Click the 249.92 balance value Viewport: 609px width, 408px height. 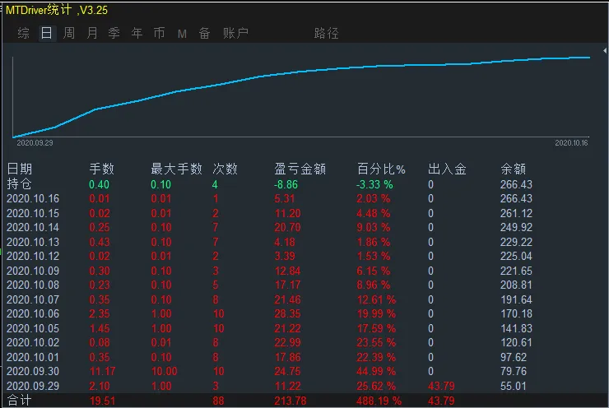click(x=516, y=228)
